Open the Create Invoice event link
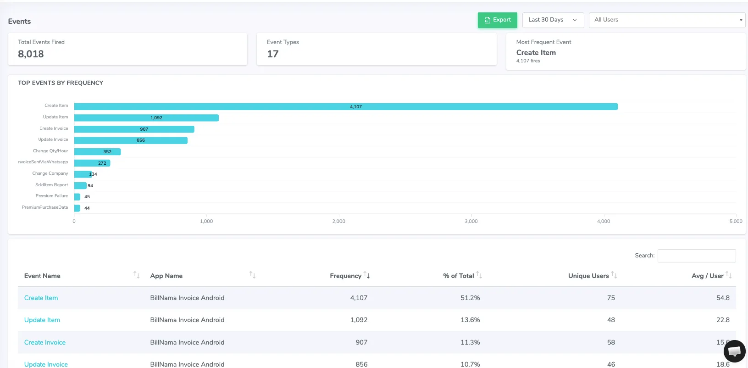This screenshot has height=368, width=748. (45, 342)
